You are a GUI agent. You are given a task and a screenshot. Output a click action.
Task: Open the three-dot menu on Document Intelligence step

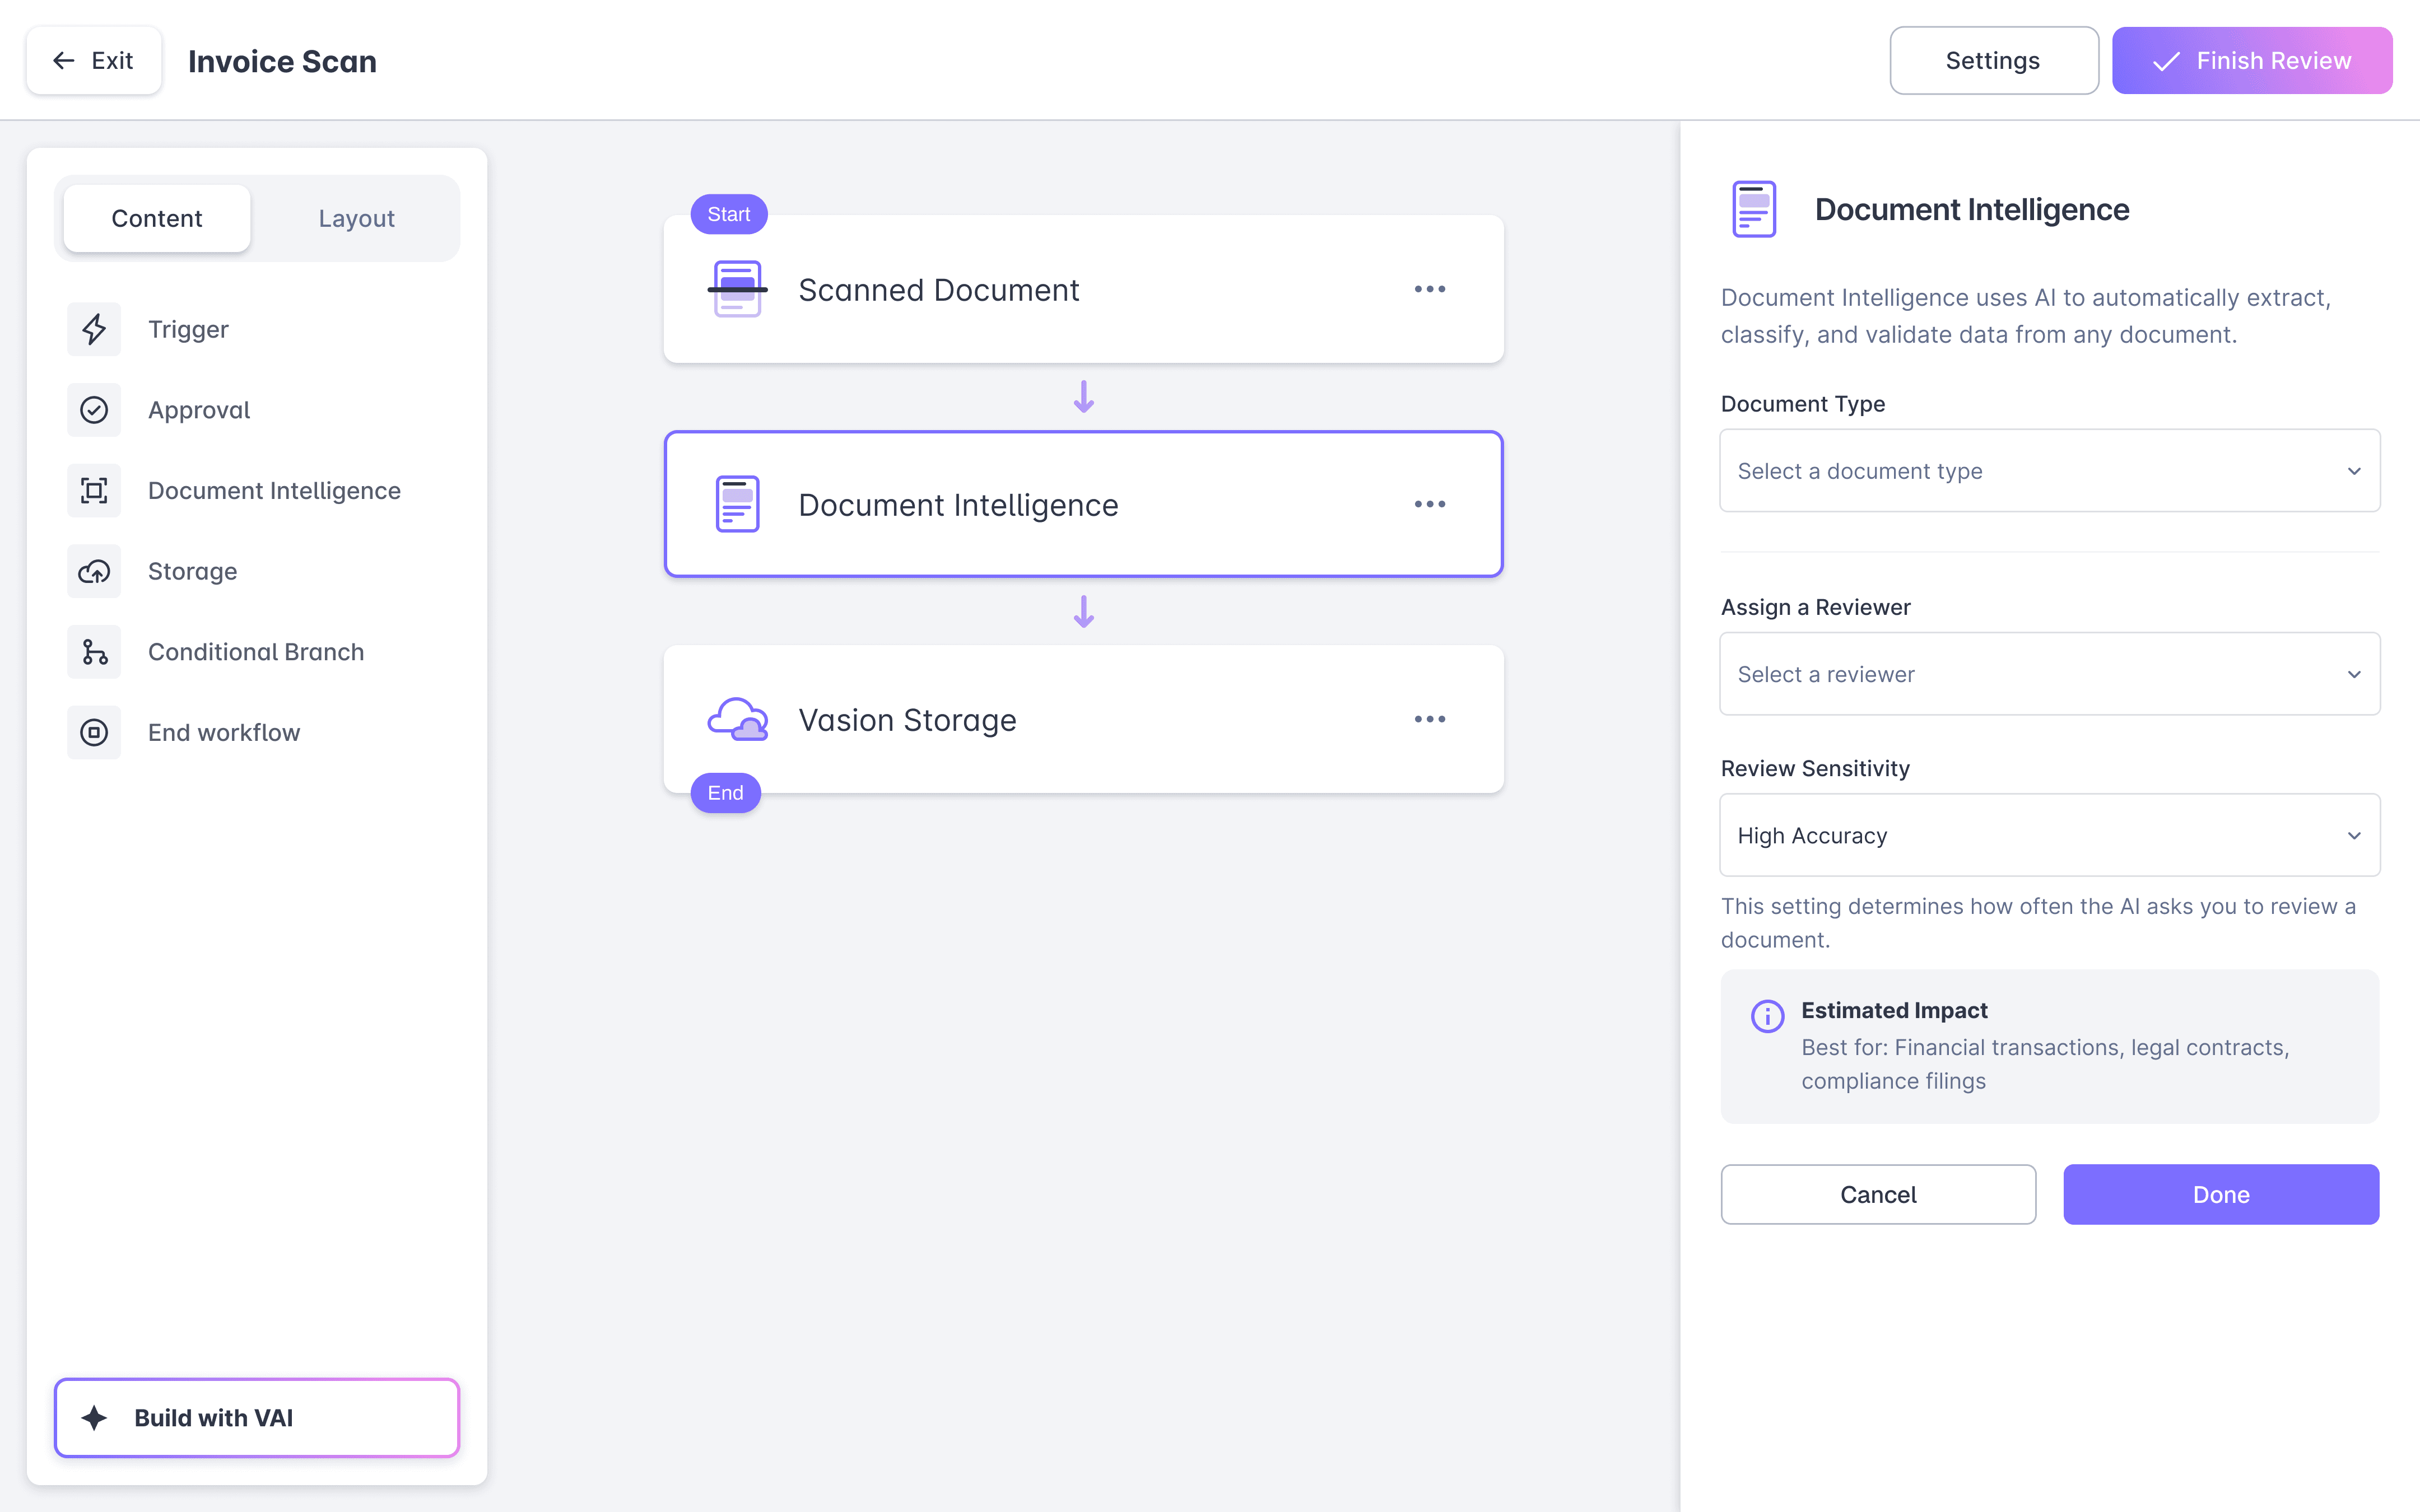(1429, 504)
